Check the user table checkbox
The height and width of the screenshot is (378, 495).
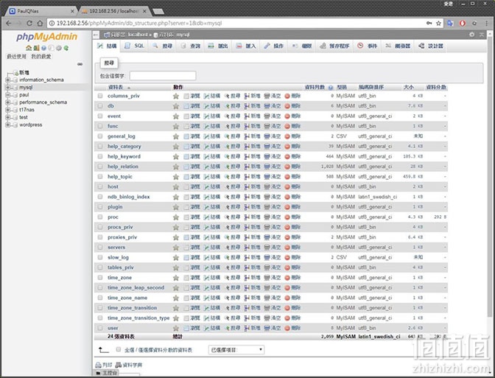pos(100,328)
